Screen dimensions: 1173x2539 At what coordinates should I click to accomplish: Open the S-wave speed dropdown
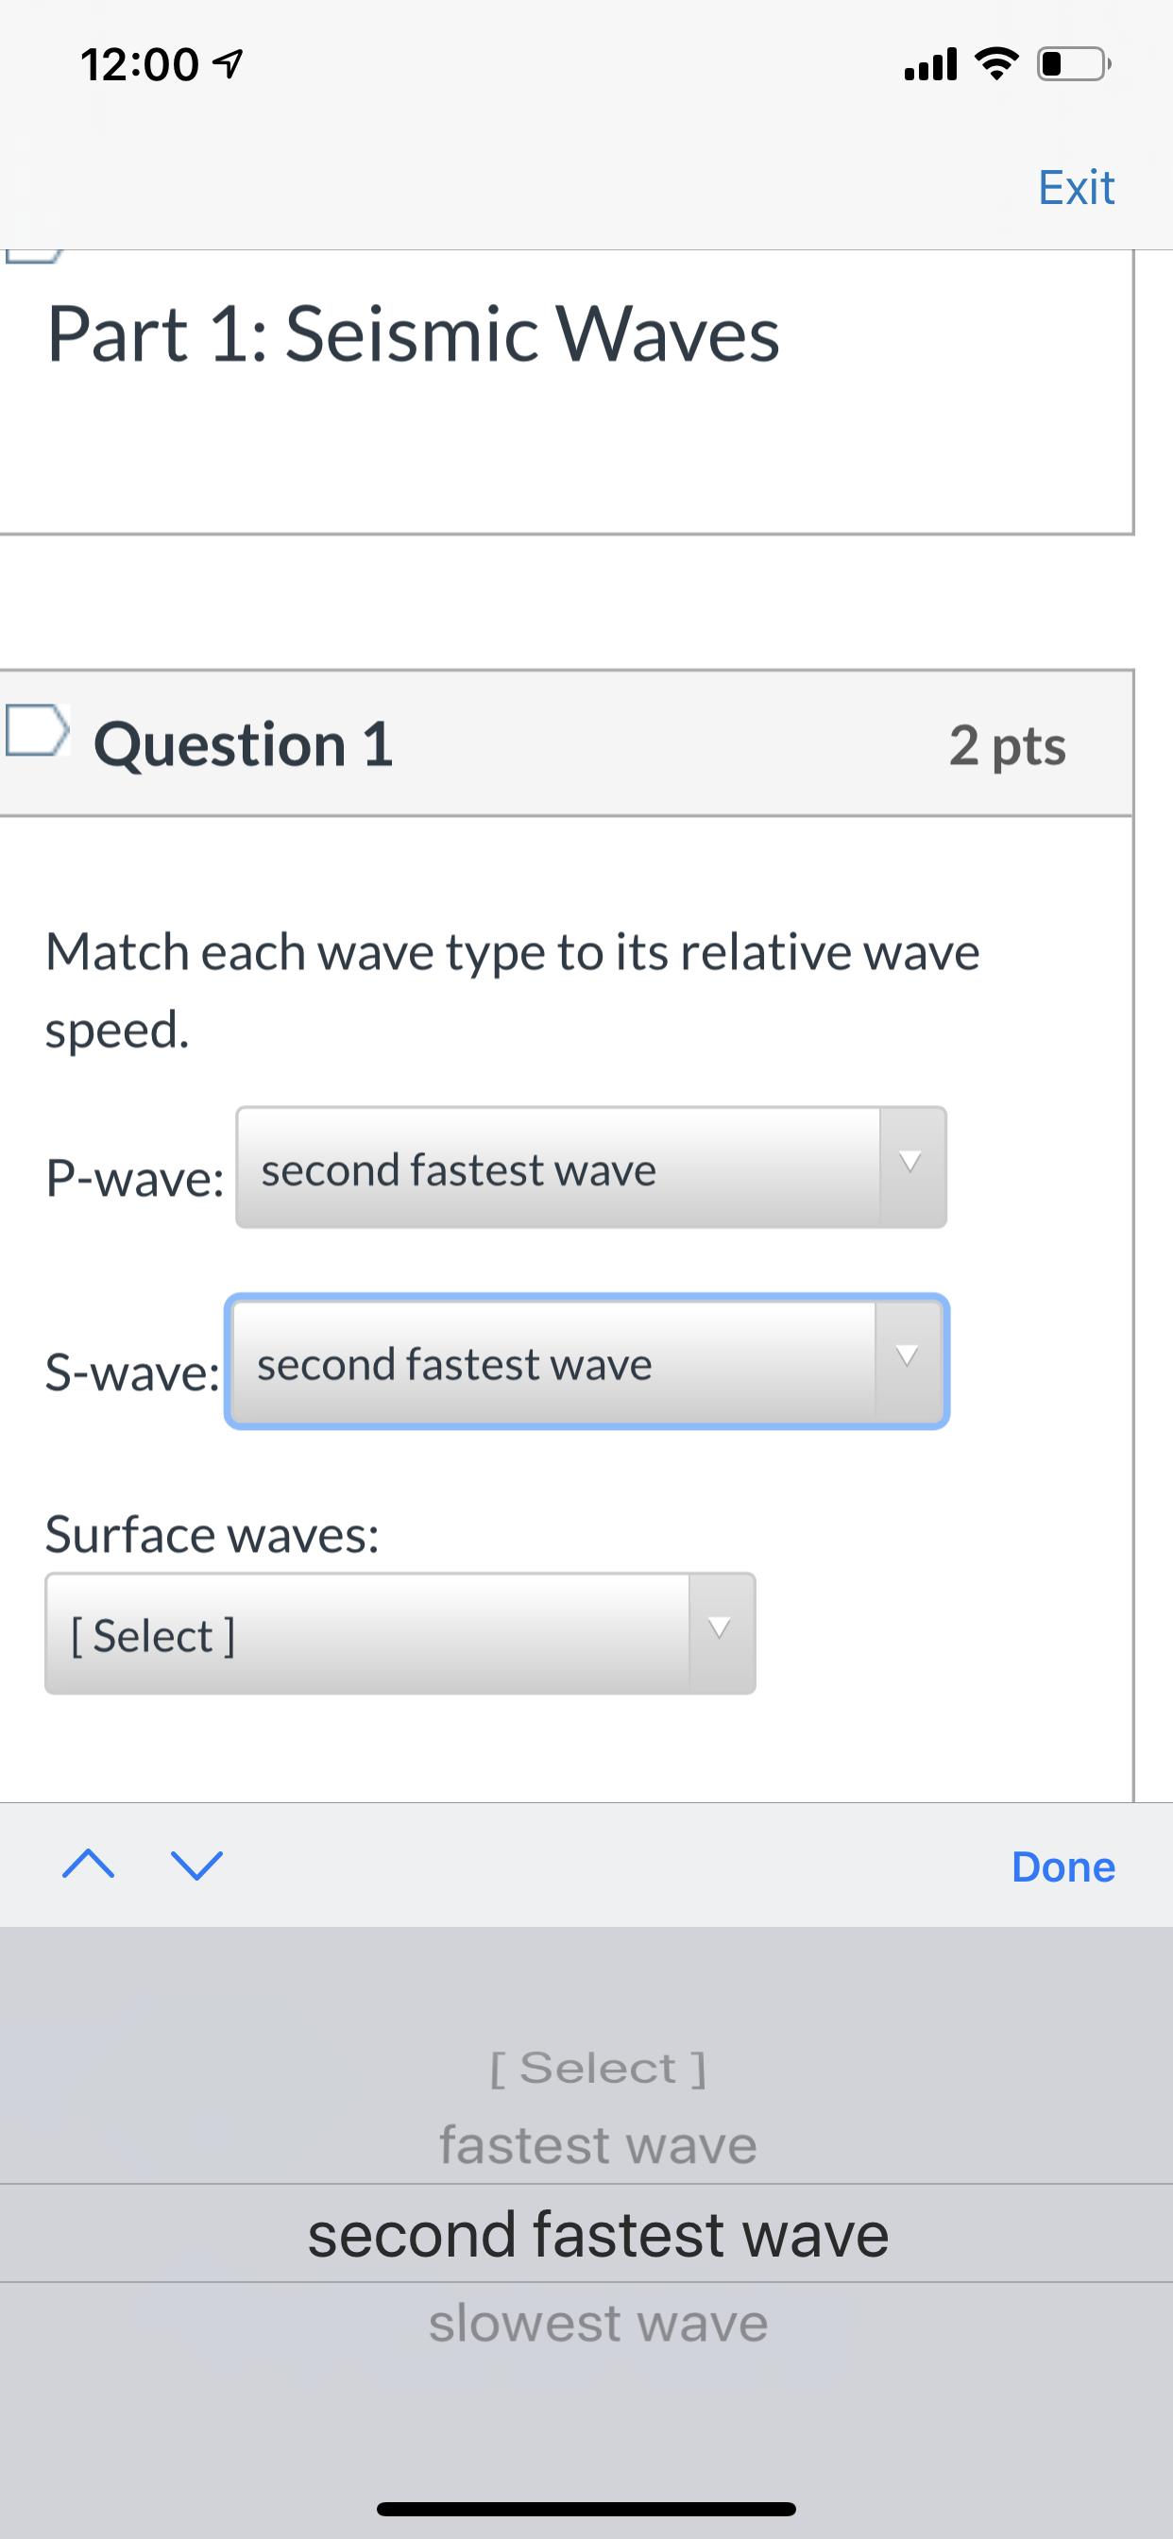(587, 1362)
